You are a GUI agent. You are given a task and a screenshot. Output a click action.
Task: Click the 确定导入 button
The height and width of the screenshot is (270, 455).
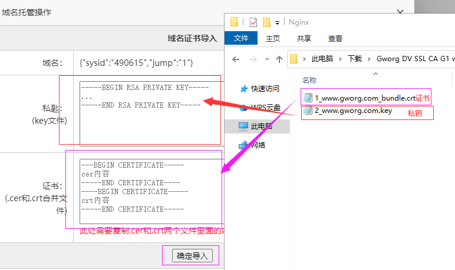[192, 255]
